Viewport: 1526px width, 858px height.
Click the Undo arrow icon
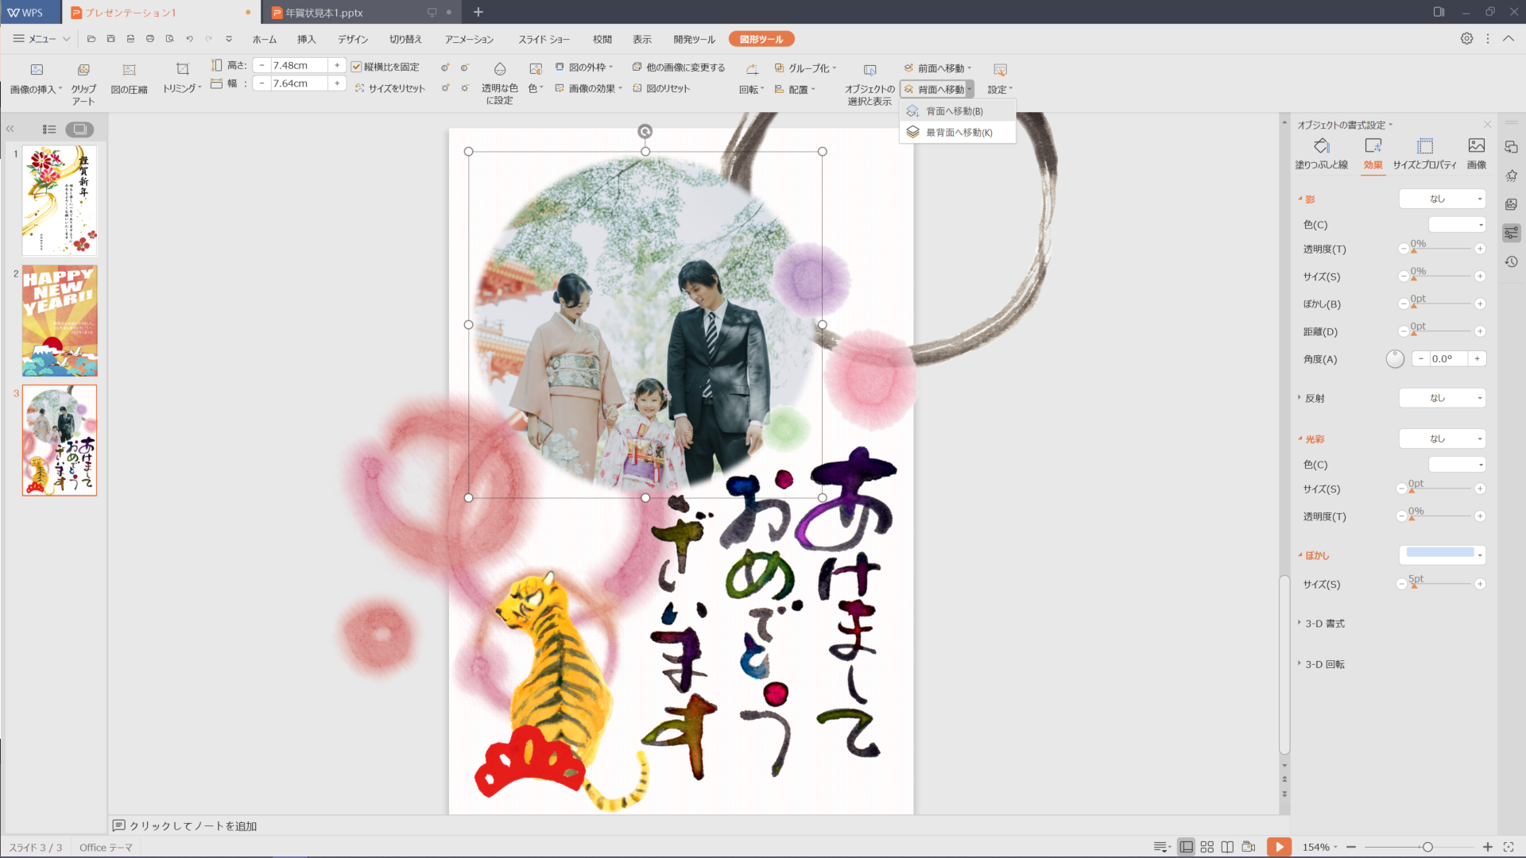(189, 39)
